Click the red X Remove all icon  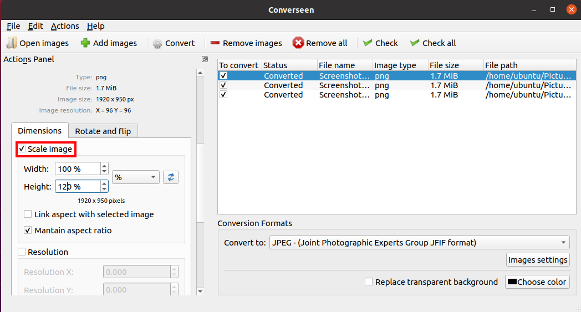(298, 43)
